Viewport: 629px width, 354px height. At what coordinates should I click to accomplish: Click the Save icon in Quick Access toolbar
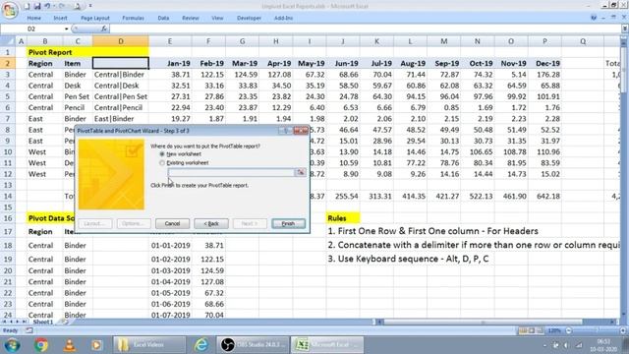click(x=37, y=6)
